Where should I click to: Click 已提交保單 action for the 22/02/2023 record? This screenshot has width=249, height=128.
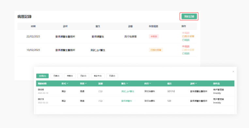[188, 36]
